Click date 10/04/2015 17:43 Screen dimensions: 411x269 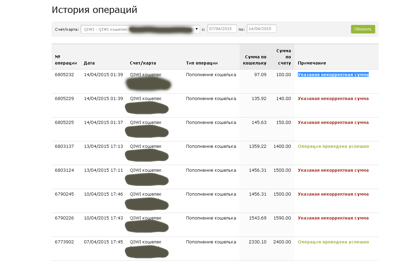[x=103, y=218]
